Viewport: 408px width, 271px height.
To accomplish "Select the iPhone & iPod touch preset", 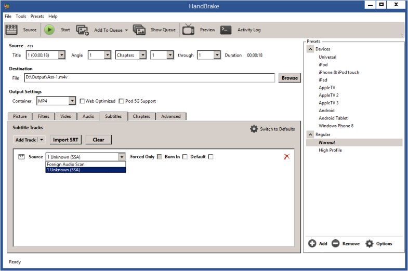I will 339,72.
